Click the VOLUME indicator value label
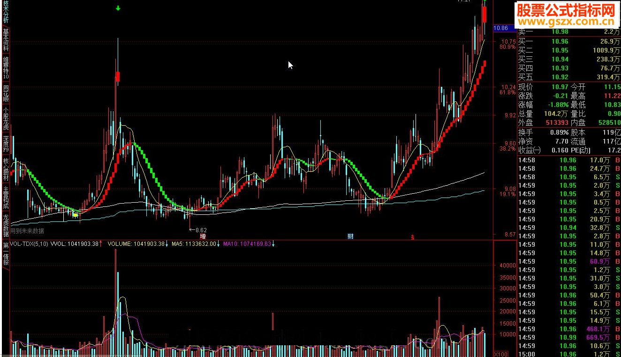Image resolution: width=621 pixels, height=357 pixels. coord(138,244)
